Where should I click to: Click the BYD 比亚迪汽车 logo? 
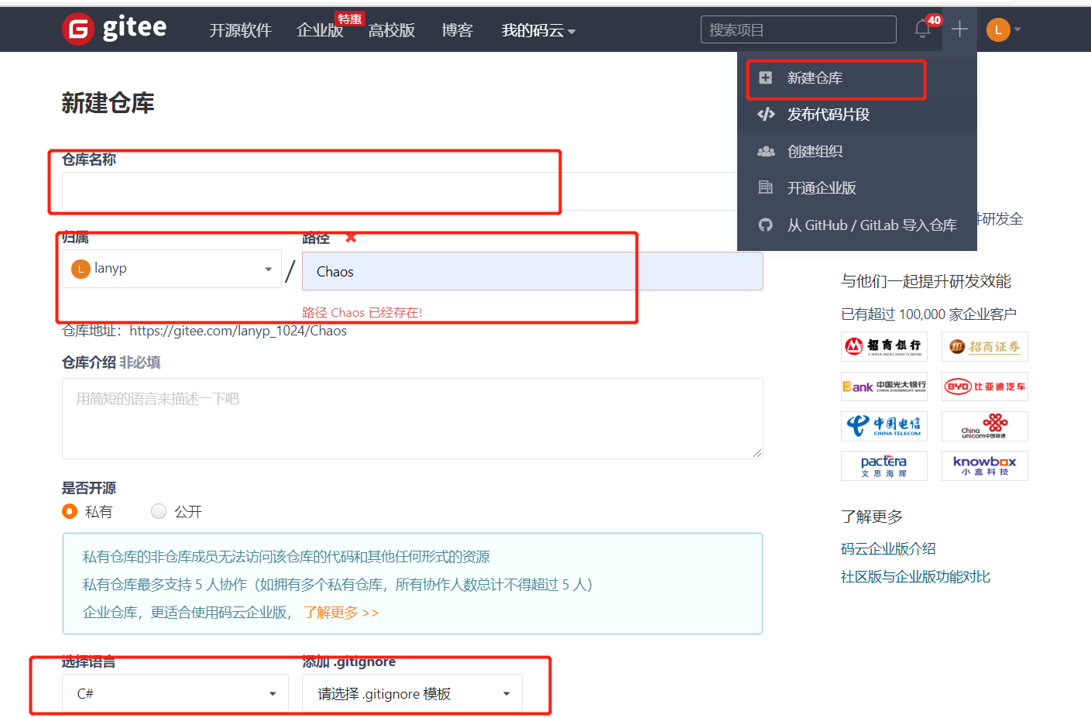point(985,386)
